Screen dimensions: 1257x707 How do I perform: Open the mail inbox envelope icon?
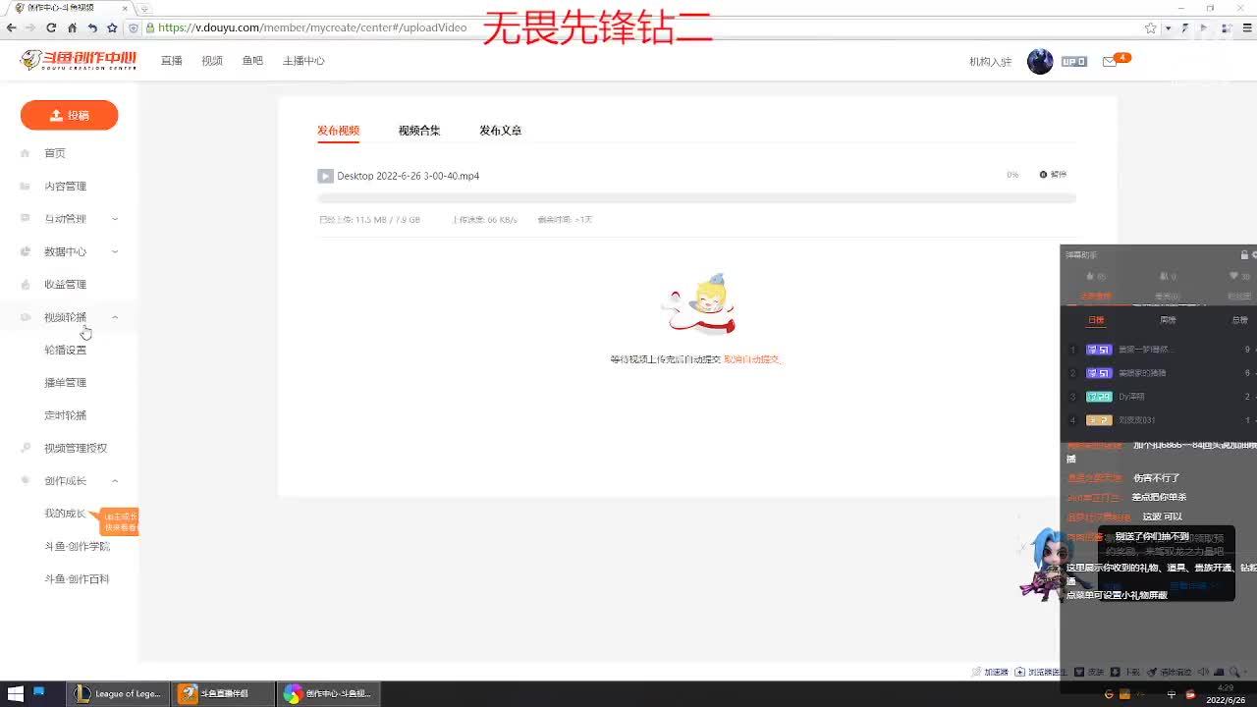(1110, 62)
